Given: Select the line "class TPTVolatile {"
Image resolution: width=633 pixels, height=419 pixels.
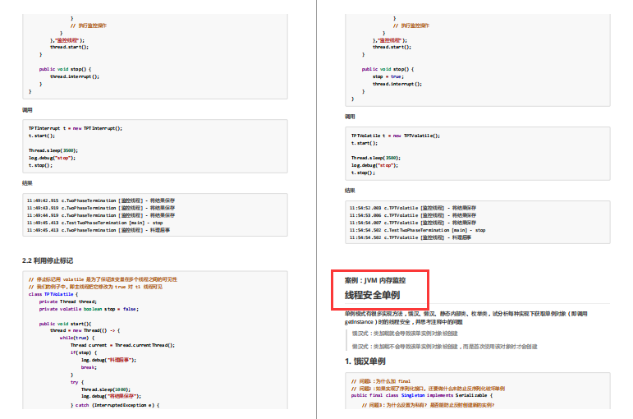Looking at the screenshot, I should pos(53,294).
